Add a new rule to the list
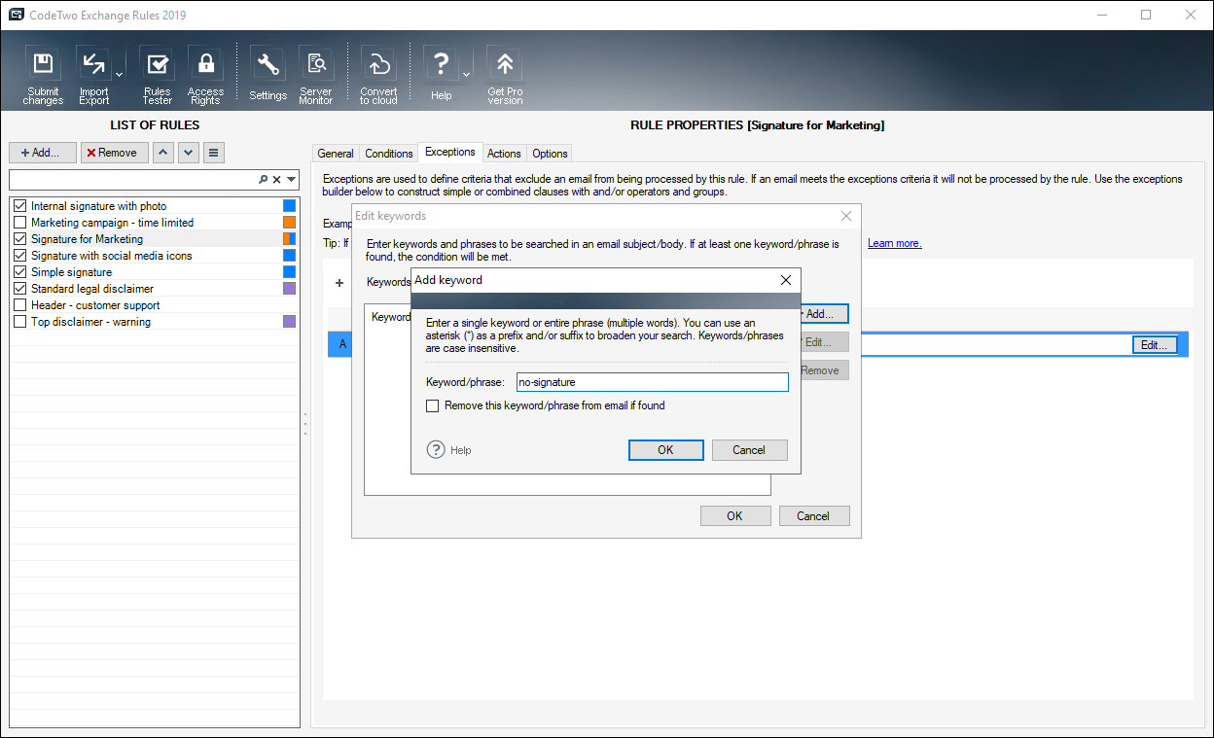The width and height of the screenshot is (1214, 738). tap(43, 153)
